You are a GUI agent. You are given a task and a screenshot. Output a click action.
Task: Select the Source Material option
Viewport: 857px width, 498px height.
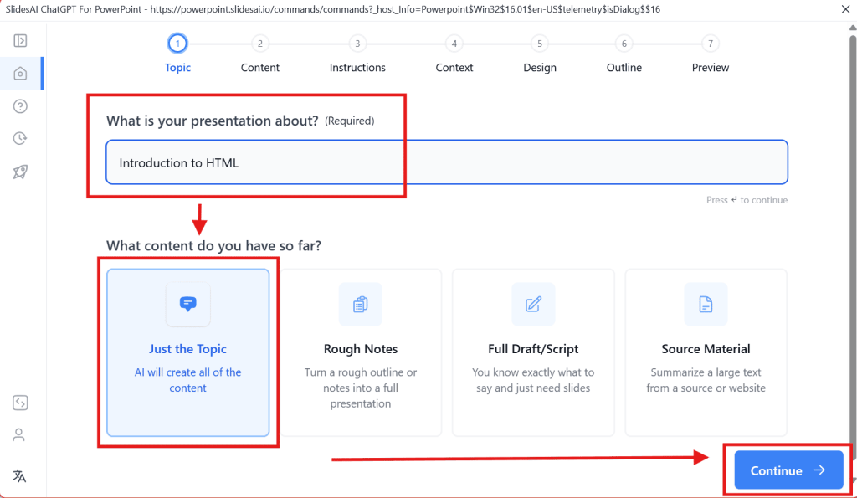pyautogui.click(x=706, y=352)
